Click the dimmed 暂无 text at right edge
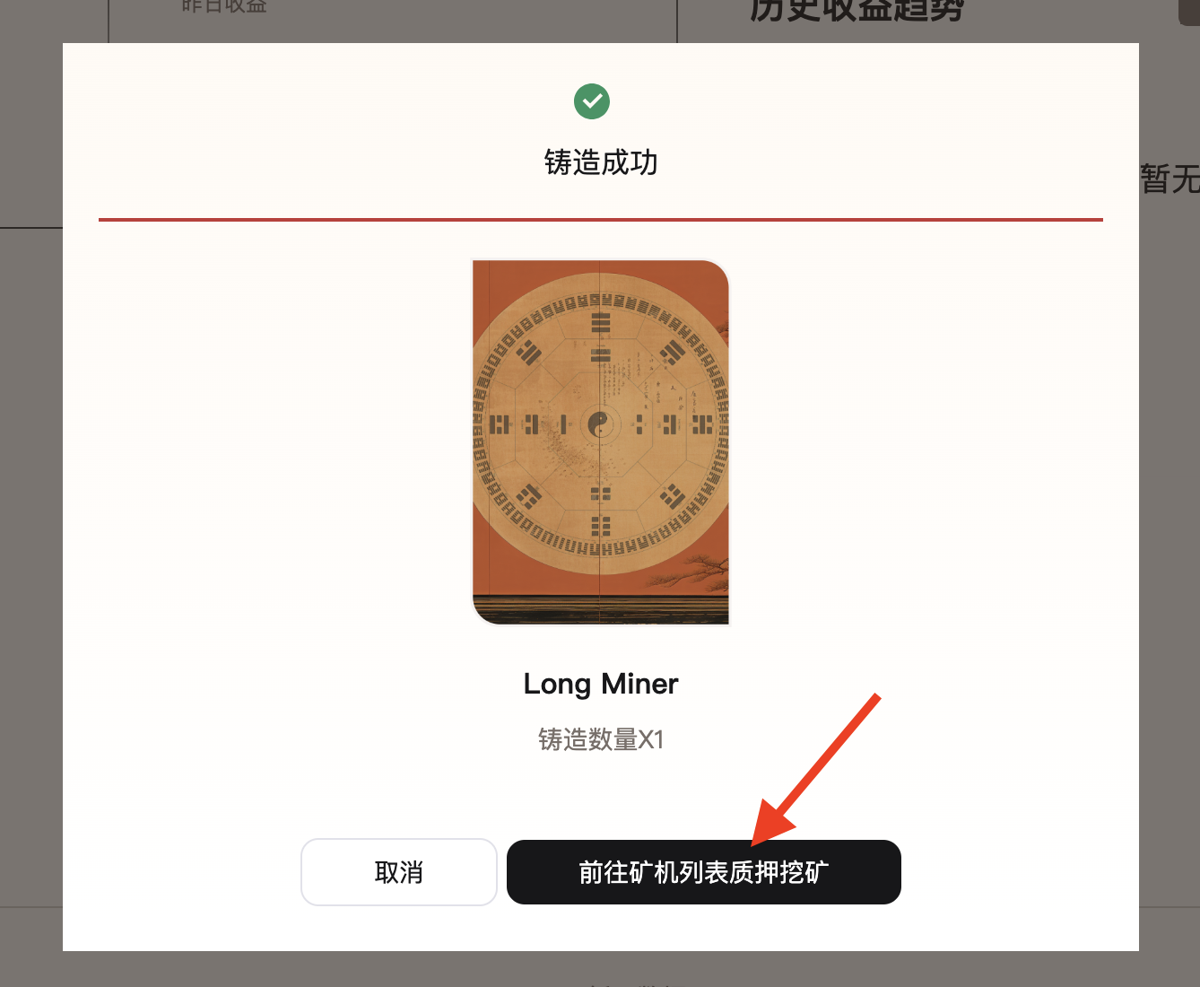 (1170, 179)
